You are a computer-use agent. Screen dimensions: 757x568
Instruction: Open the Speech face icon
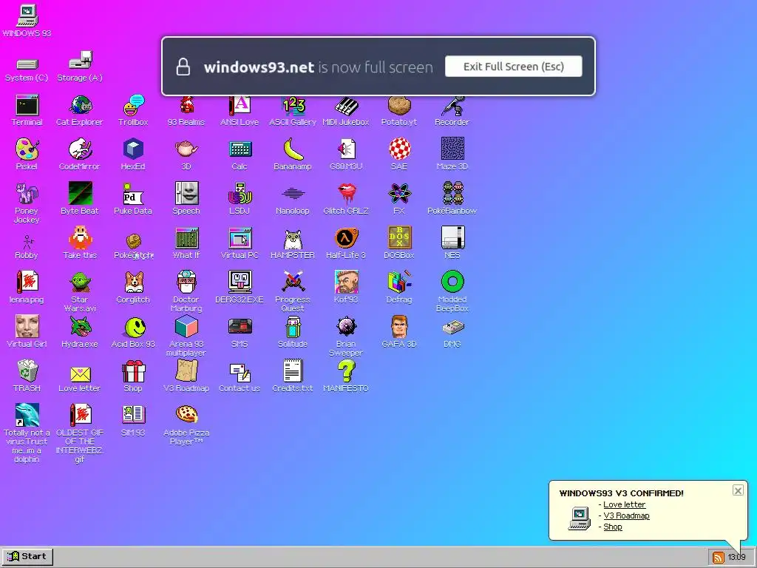coord(186,194)
